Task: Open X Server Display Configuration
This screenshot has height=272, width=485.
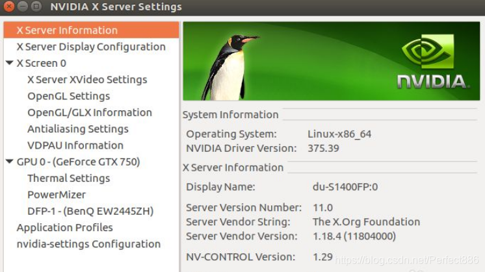Action: (91, 47)
